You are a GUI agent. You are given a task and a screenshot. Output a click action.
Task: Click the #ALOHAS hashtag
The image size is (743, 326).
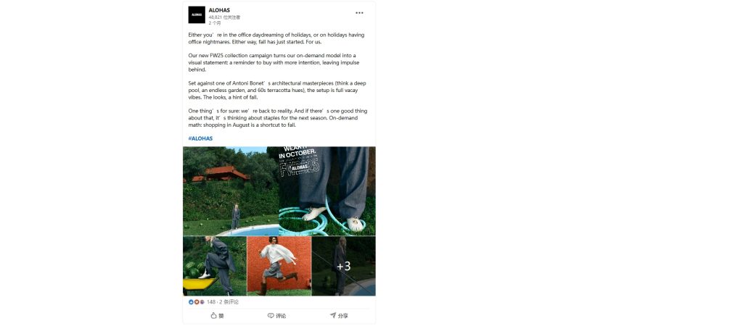coord(200,138)
